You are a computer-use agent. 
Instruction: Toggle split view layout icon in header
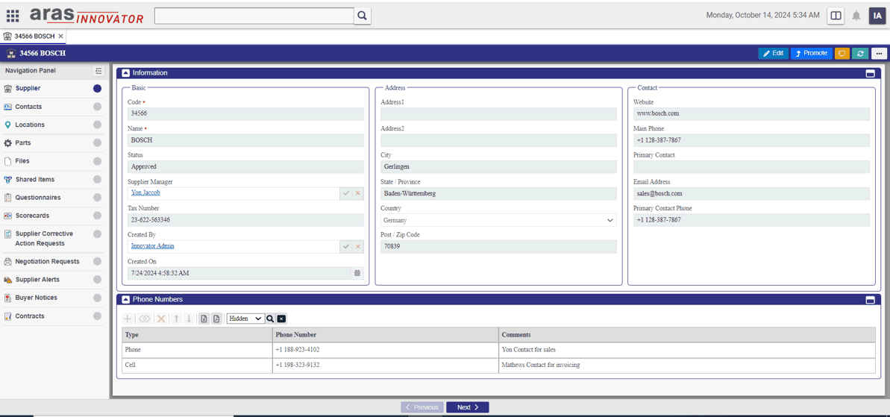click(836, 16)
